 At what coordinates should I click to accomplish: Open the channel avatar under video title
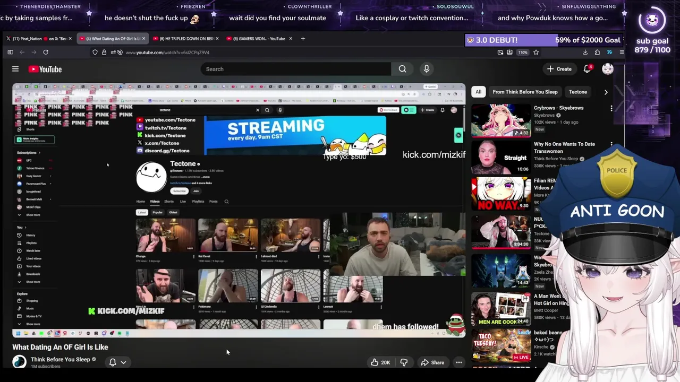tap(20, 362)
